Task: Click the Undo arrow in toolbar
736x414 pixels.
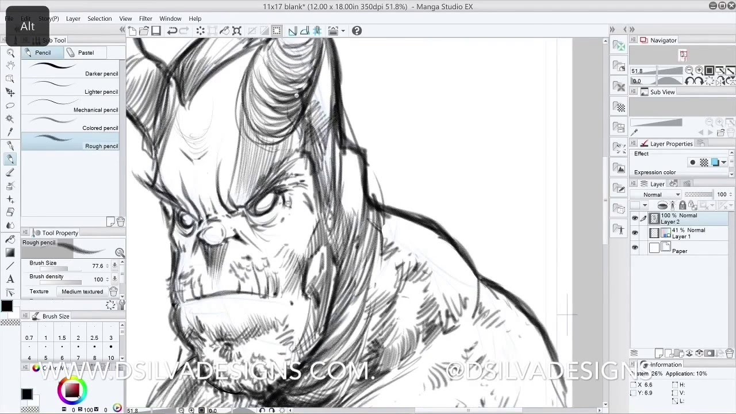Action: (x=172, y=31)
